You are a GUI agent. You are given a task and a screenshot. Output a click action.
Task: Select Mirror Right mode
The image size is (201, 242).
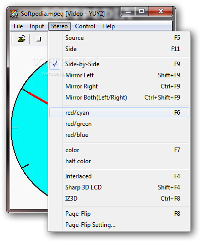point(119,86)
